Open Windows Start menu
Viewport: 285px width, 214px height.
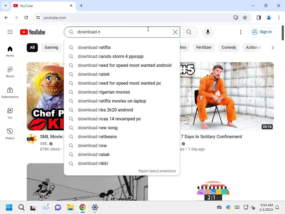click(9, 207)
